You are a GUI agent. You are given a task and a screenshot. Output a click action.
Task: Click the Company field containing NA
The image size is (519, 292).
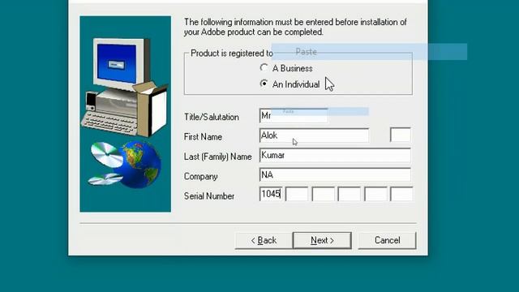[x=335, y=175]
